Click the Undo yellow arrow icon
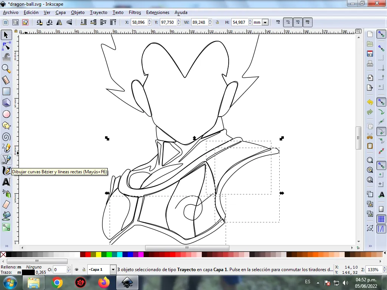The height and width of the screenshot is (290, 387). point(370,102)
